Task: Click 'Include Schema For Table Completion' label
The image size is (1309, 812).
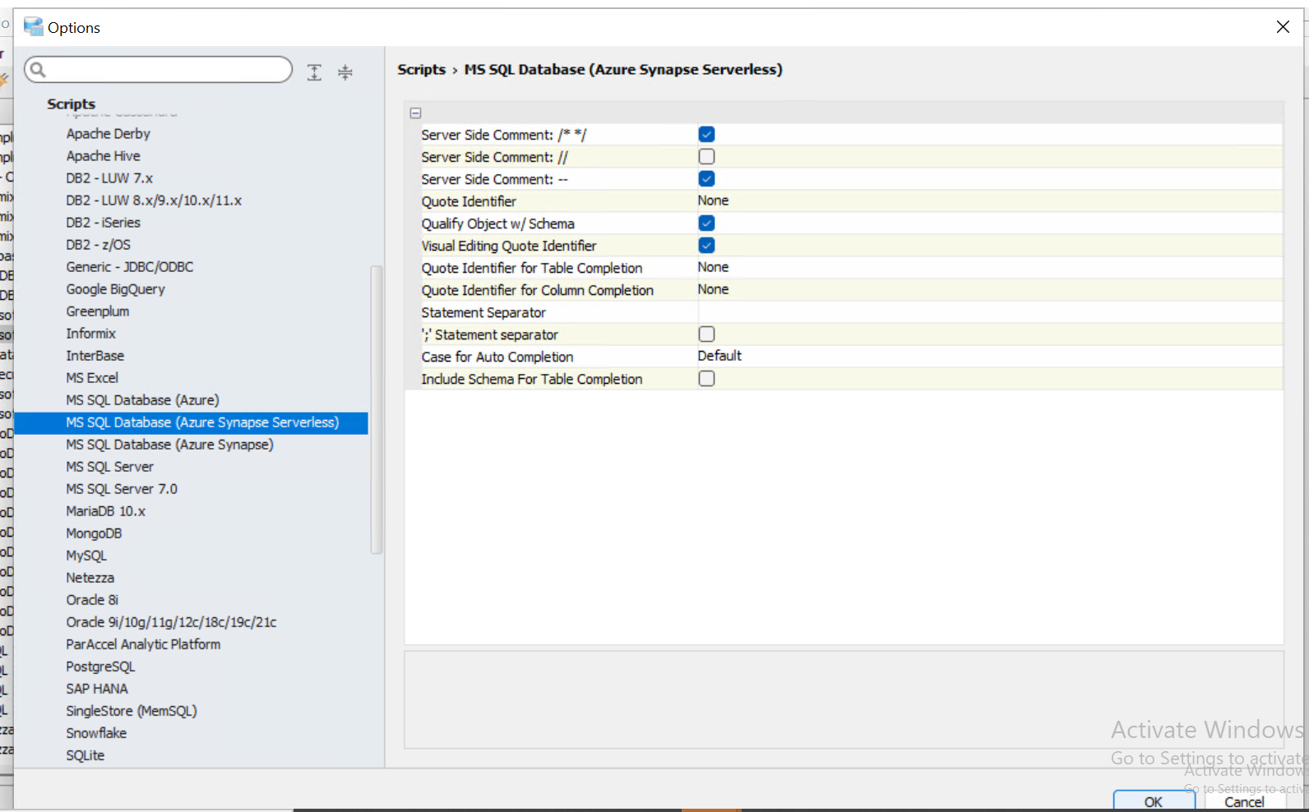Action: pos(532,379)
